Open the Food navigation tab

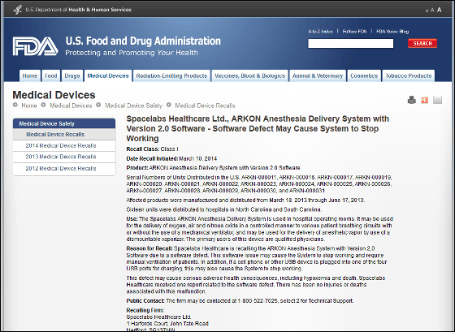click(50, 75)
